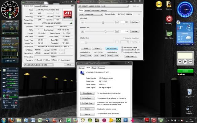
Task: Open the GPU selector dropdown in GPU-Z
Action: [x=38, y=65]
